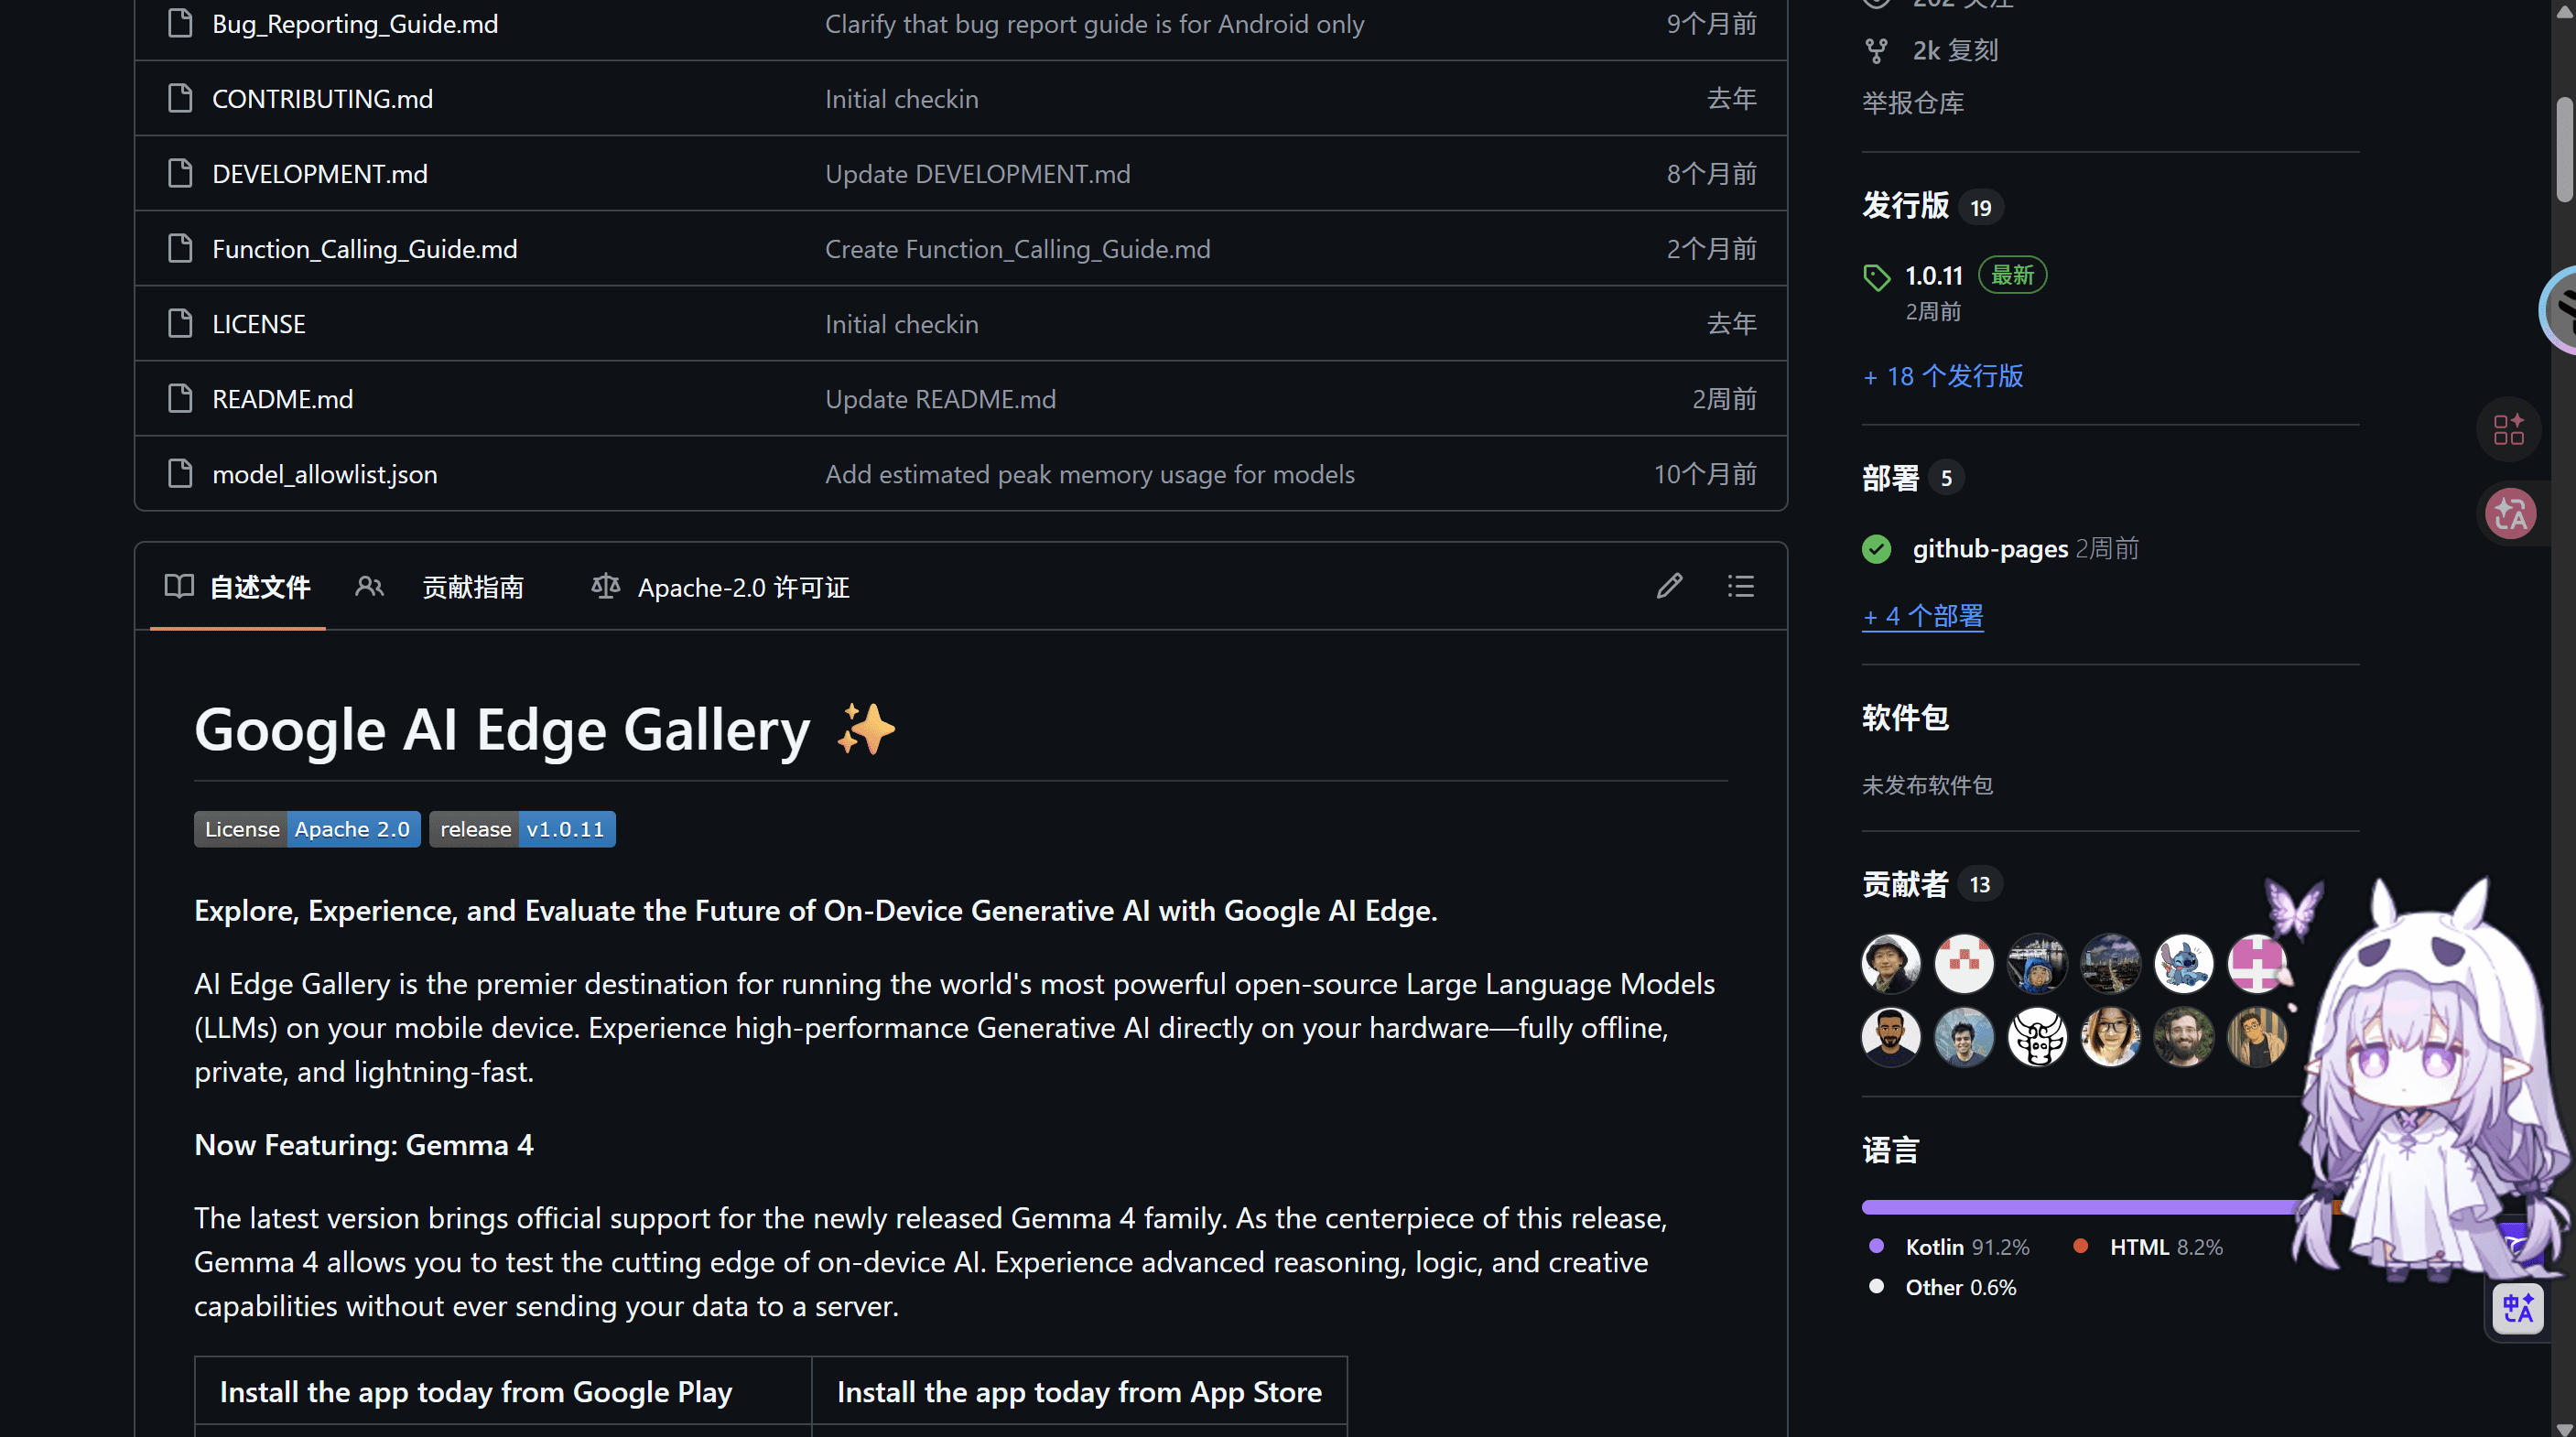Click the file icon beside README.md

point(180,398)
